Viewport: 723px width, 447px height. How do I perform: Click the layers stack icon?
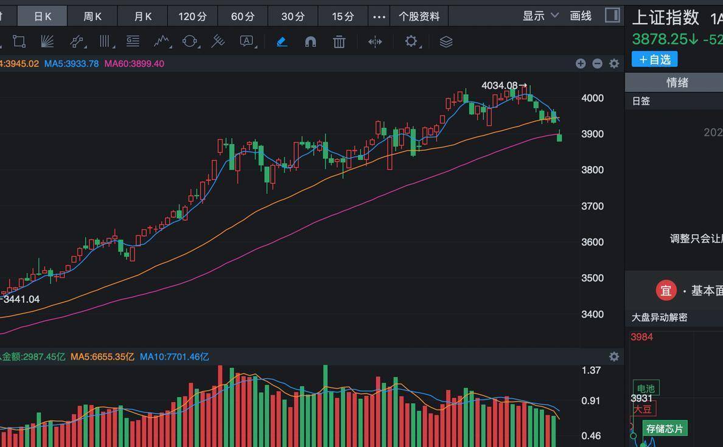[446, 41]
